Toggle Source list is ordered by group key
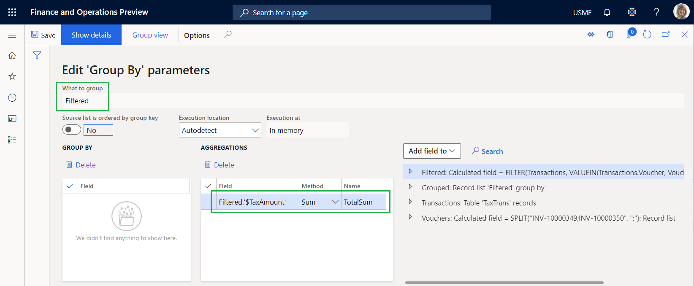 [72, 130]
